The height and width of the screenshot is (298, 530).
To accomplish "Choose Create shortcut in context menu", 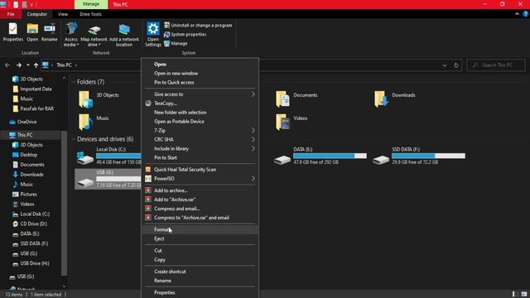I will (200, 272).
